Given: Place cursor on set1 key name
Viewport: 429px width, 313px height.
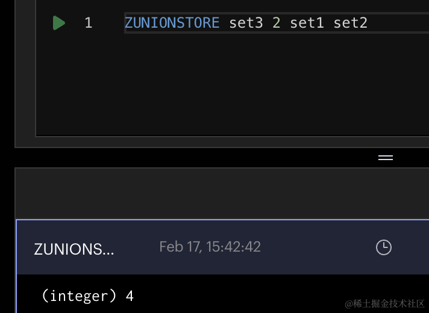Looking at the screenshot, I should (x=307, y=23).
